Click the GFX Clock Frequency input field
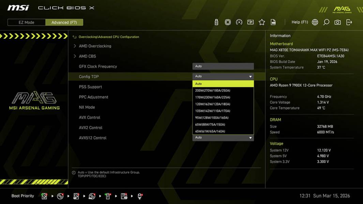 click(x=223, y=66)
